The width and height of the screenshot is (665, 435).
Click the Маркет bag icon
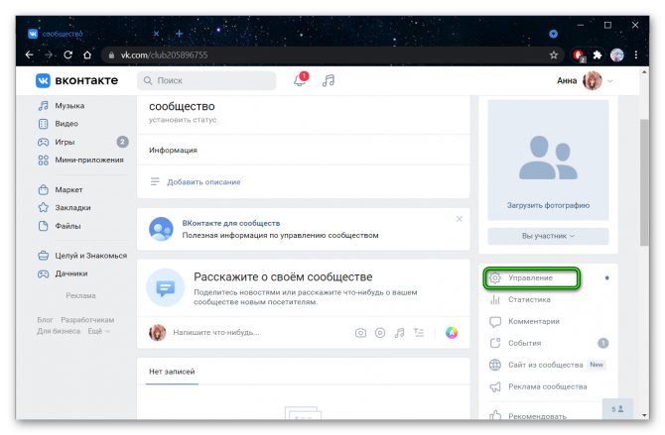(x=44, y=190)
